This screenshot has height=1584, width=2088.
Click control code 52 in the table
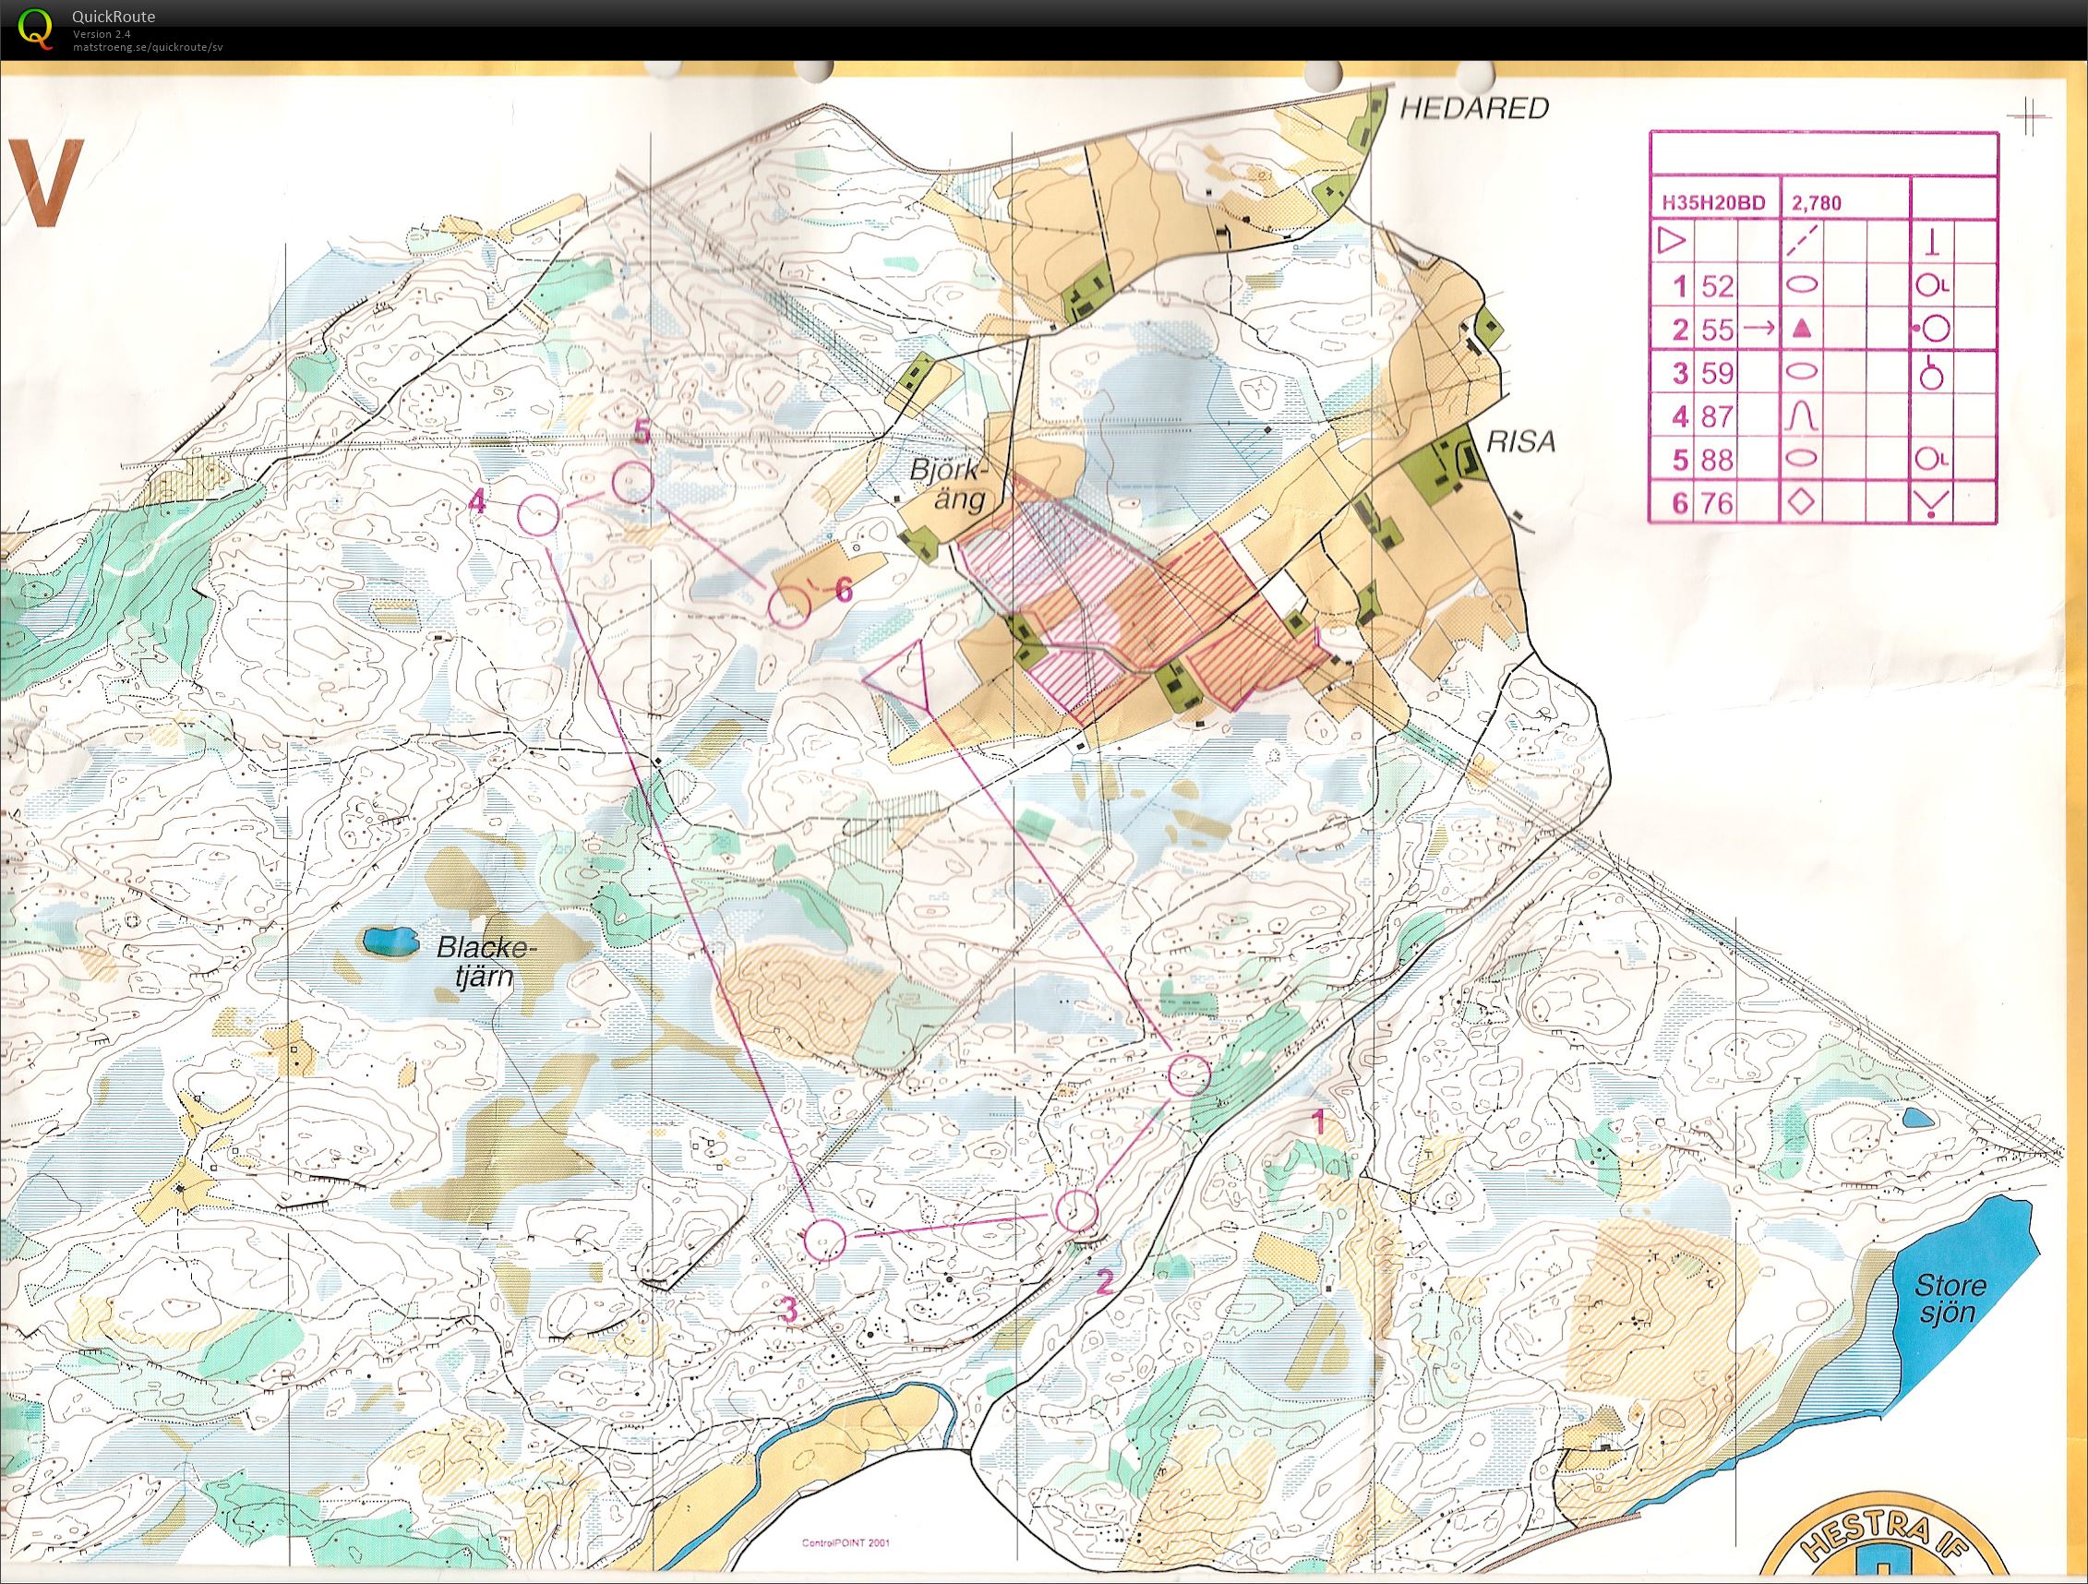click(1719, 286)
